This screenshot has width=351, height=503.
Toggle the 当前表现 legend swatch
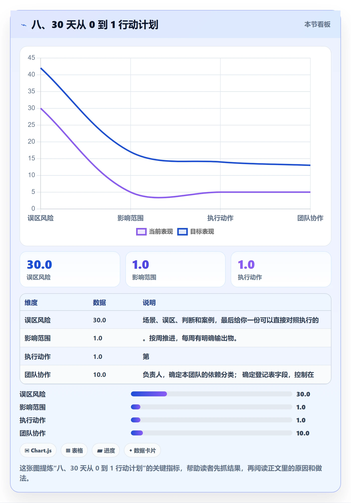pyautogui.click(x=141, y=232)
